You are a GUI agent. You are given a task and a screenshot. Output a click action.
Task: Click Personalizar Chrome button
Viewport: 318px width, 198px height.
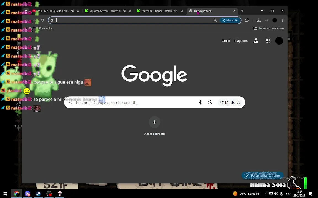263,176
